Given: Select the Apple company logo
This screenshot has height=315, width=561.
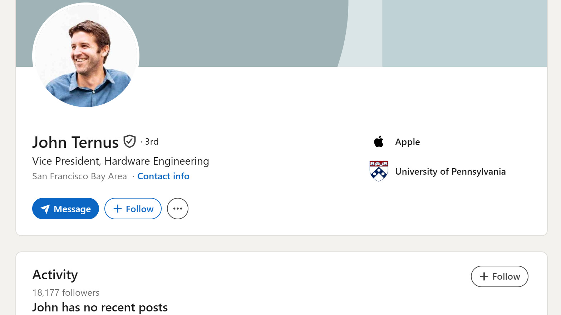Looking at the screenshot, I should click(378, 141).
